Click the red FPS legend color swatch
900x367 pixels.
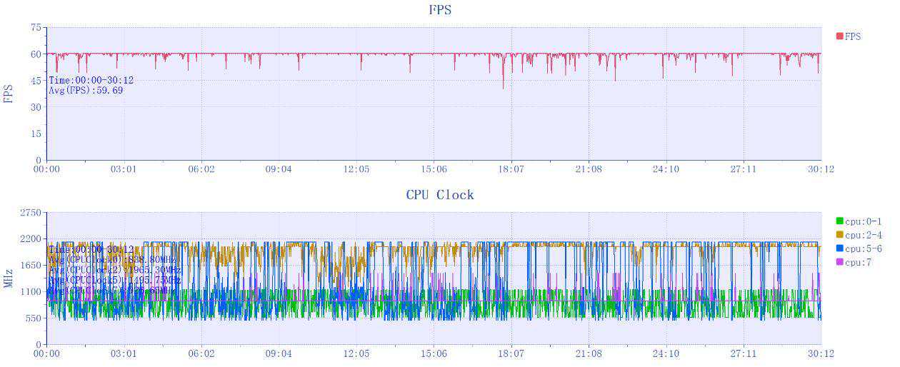pos(840,36)
